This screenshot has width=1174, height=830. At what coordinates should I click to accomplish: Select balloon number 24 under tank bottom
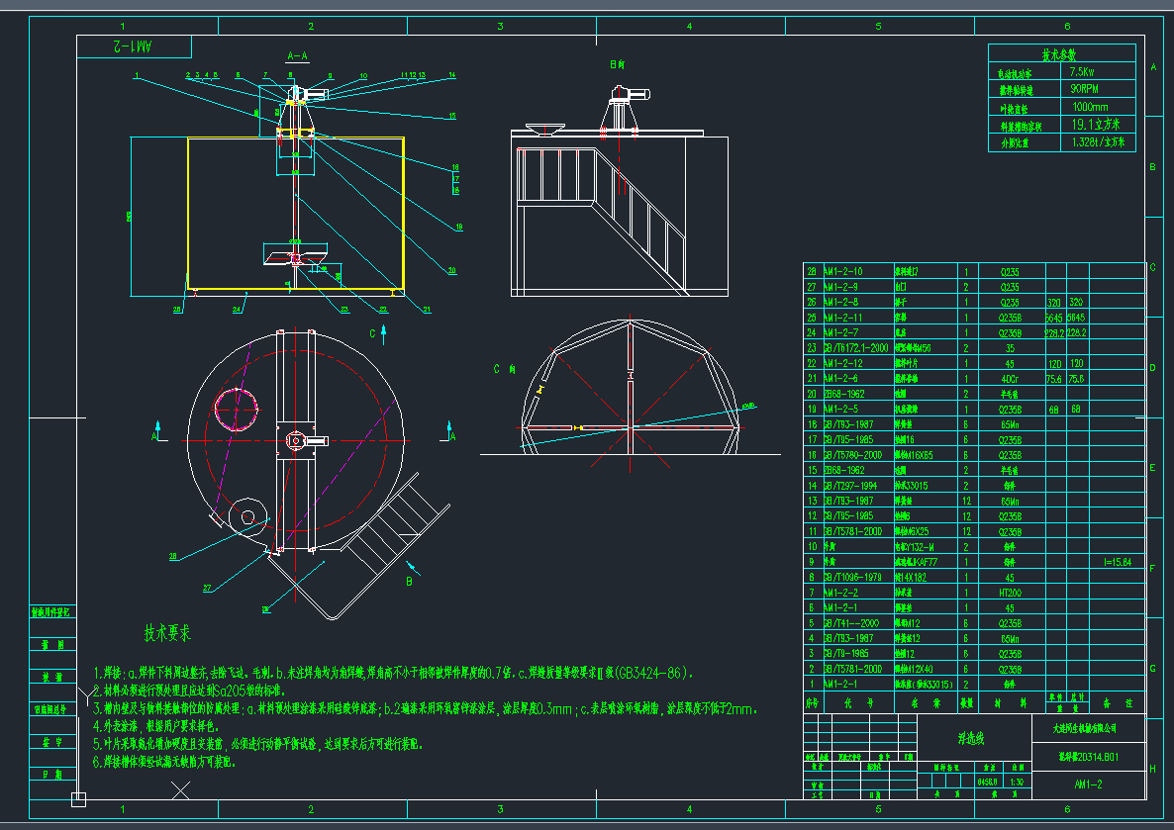tap(237, 309)
